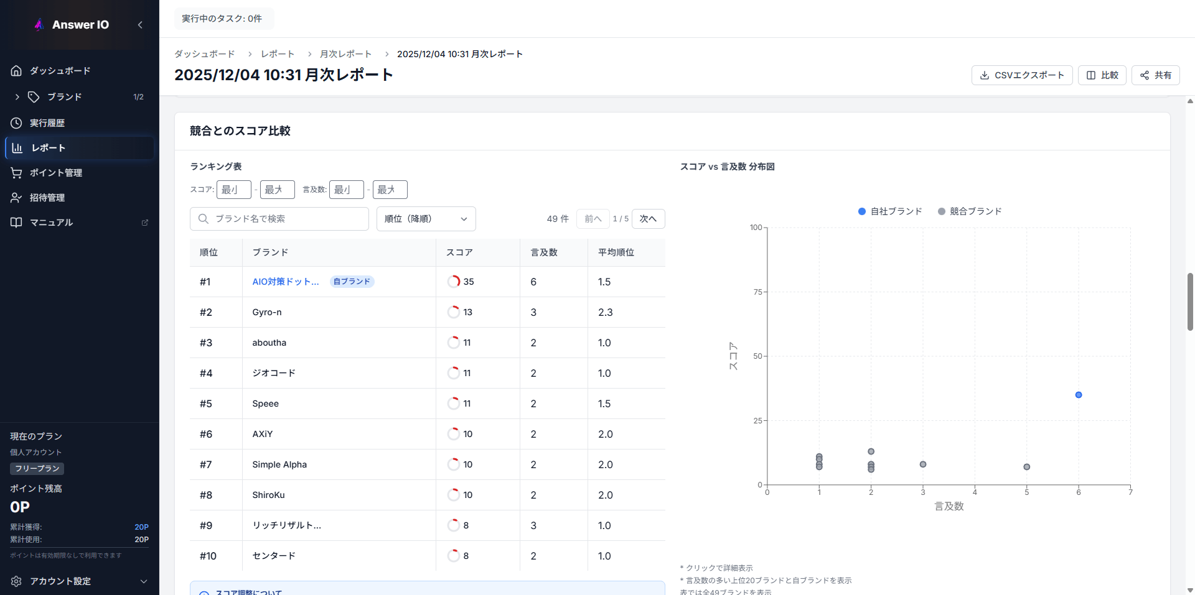Screen dimensions: 1195x595
Task: Click the blue own-brand data point
Action: [x=1079, y=395]
